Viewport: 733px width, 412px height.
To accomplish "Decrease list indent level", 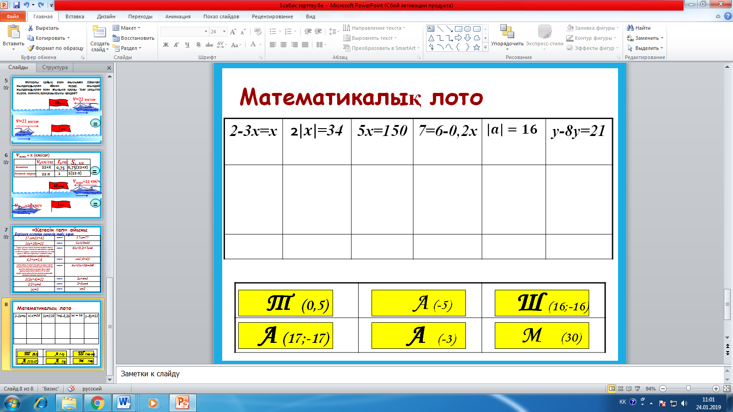I will [x=308, y=32].
